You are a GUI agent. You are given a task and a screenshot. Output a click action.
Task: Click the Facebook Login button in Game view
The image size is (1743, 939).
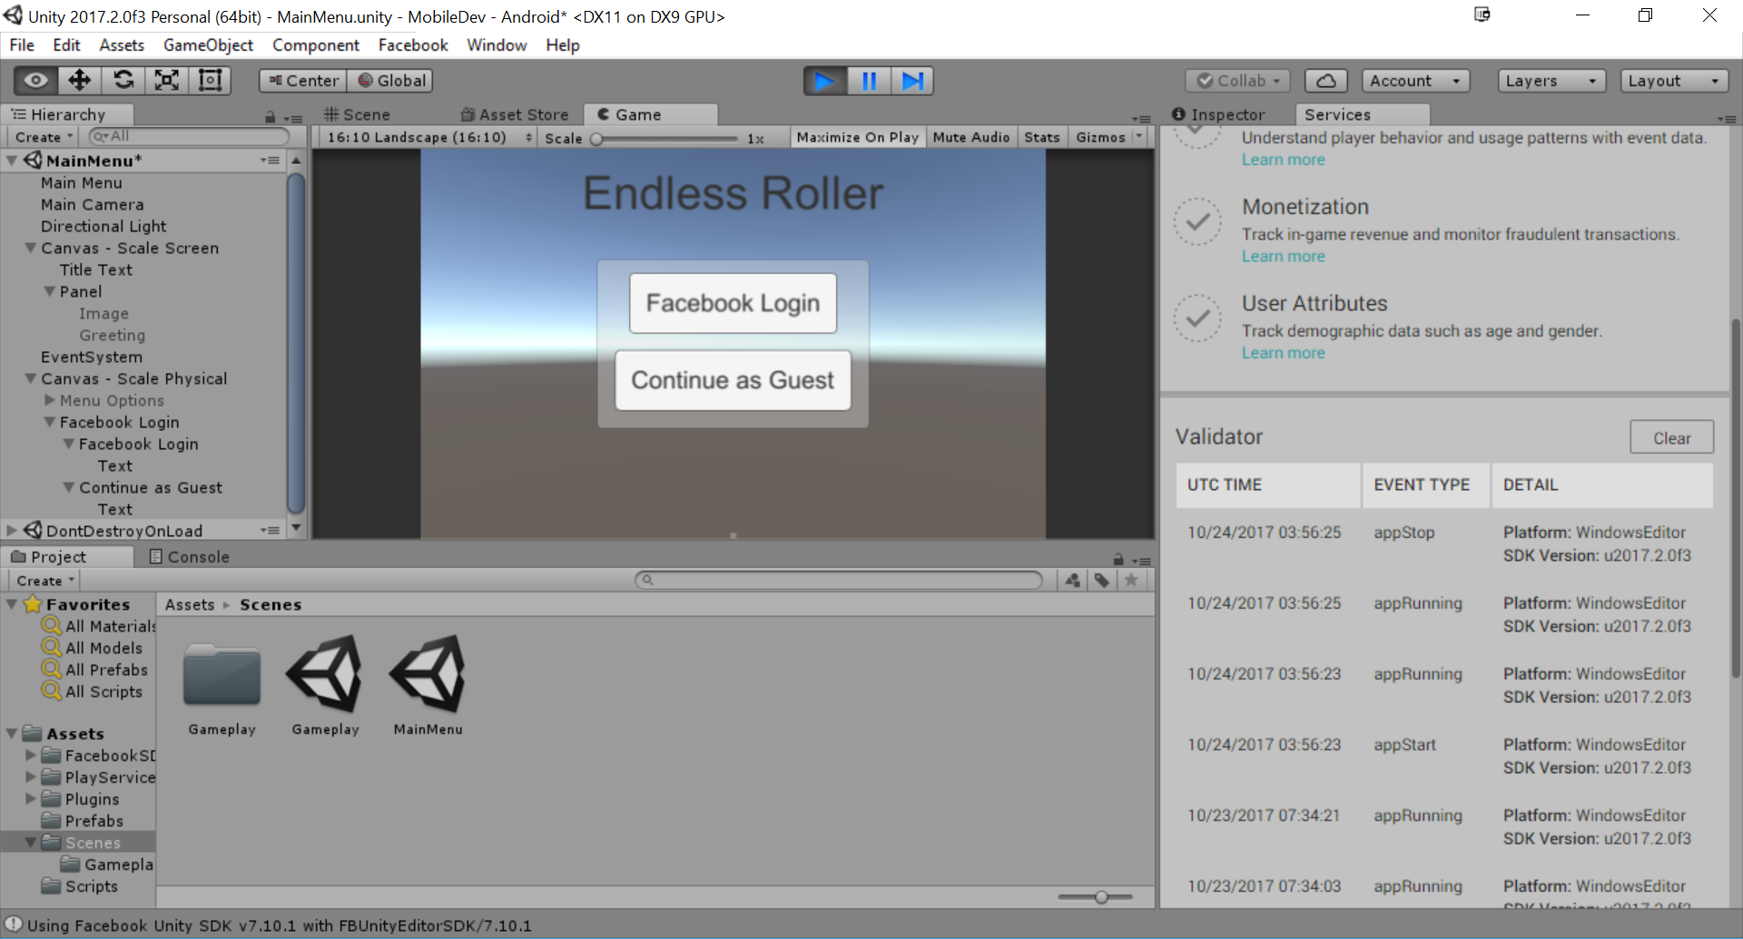coord(733,303)
